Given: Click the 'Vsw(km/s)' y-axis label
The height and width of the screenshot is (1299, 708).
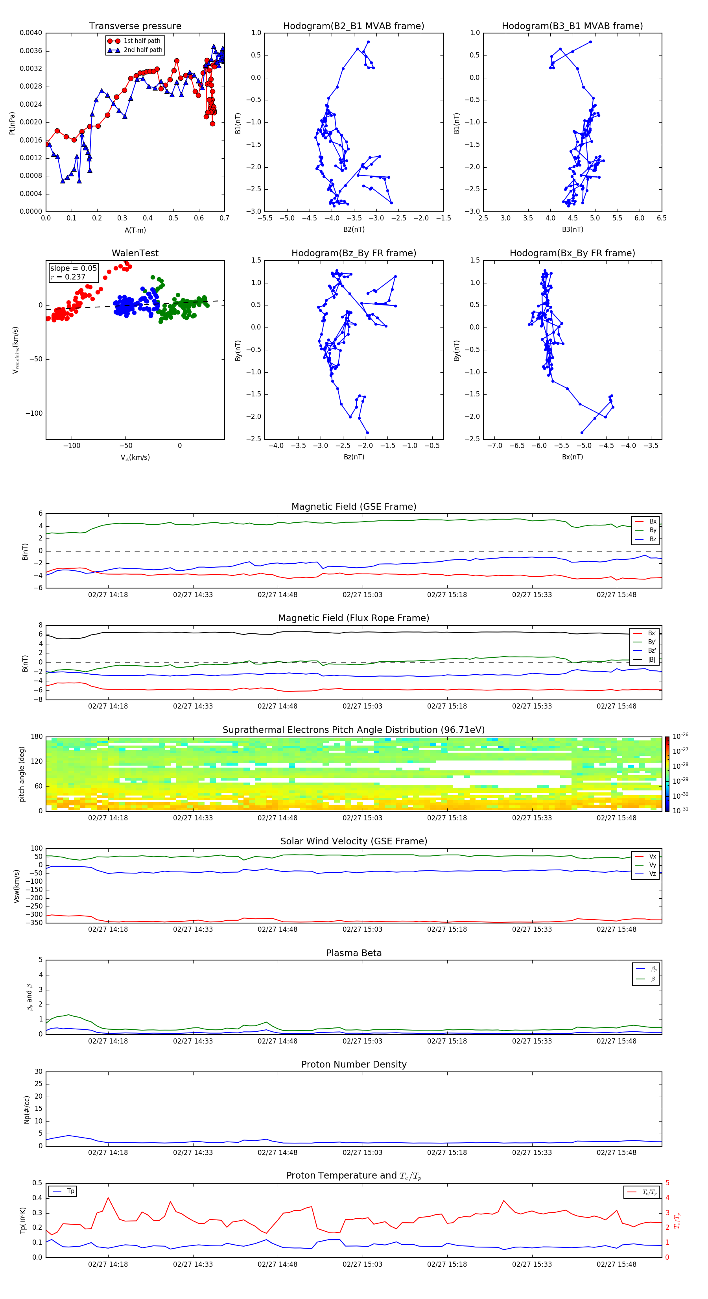Looking at the screenshot, I should click(x=16, y=886).
